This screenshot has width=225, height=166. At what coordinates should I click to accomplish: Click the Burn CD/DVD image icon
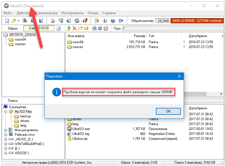point(85,21)
